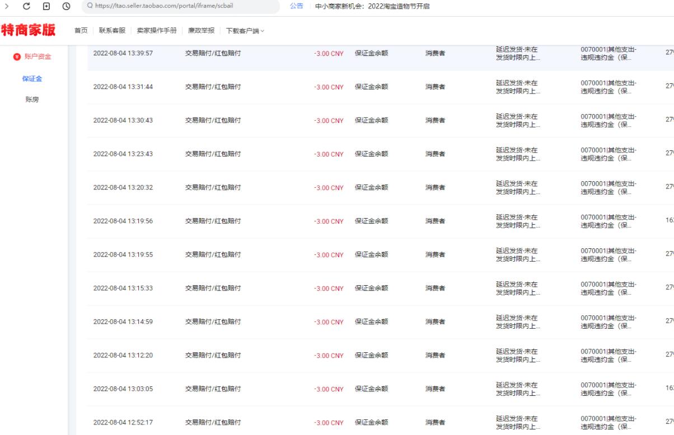Click the timestamp 2022-08-04 13:23:43
674x435 pixels.
pyautogui.click(x=123, y=154)
